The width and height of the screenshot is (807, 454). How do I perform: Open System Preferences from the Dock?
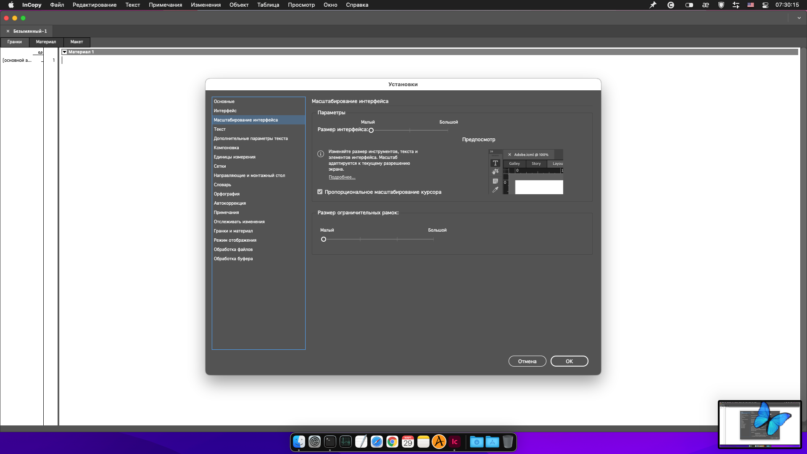click(x=314, y=442)
